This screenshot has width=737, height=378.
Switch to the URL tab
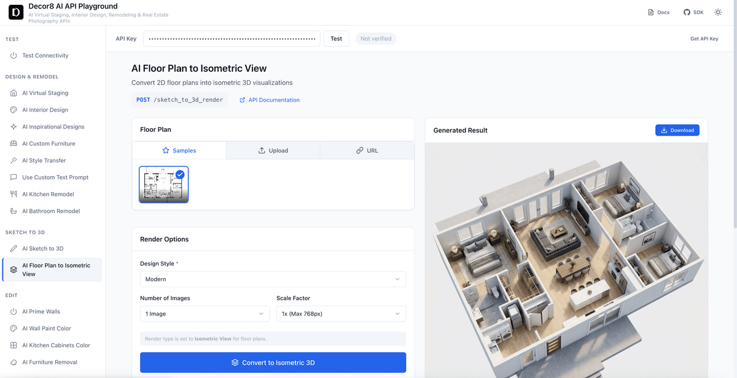[x=367, y=150]
